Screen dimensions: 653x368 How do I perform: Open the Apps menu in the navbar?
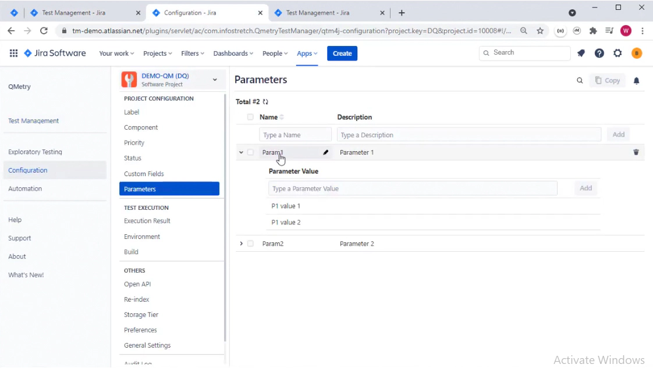[x=305, y=53]
